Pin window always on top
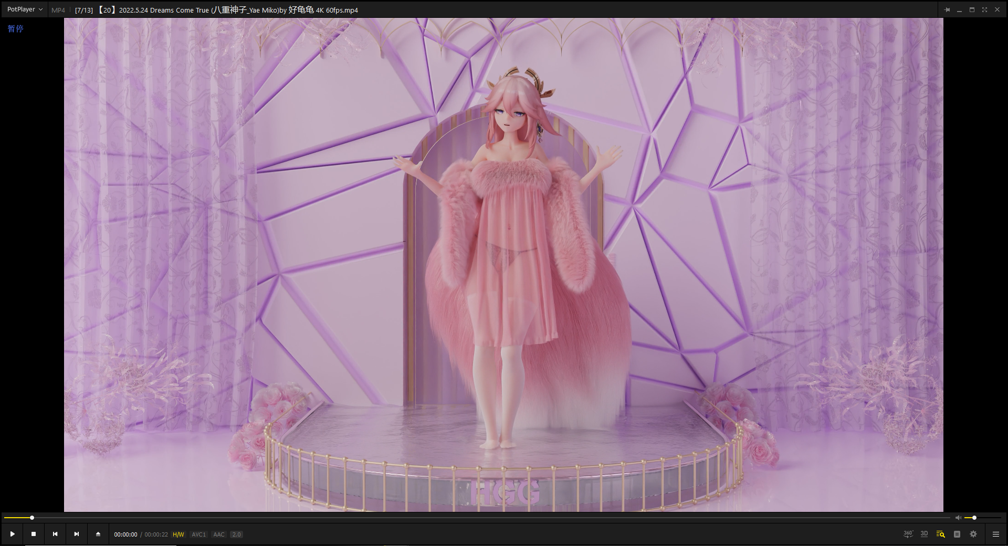Viewport: 1008px width, 546px height. pyautogui.click(x=947, y=9)
